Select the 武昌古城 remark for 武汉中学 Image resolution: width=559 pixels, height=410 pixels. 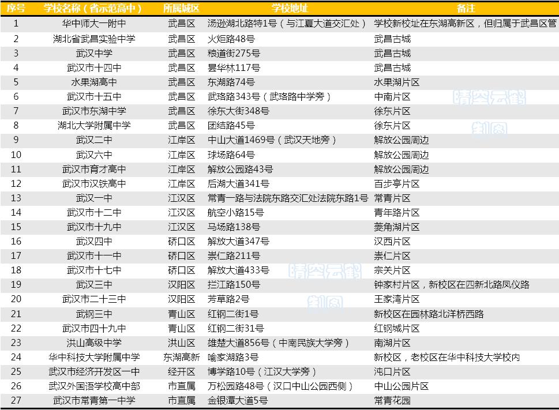point(392,53)
